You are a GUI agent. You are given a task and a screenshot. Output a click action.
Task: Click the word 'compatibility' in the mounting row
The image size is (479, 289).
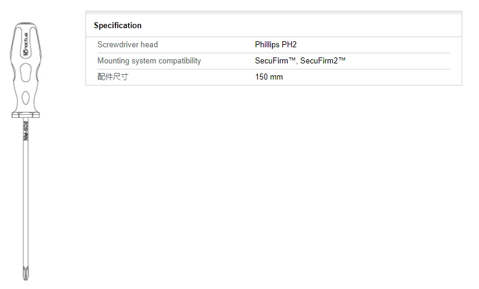[x=179, y=61]
